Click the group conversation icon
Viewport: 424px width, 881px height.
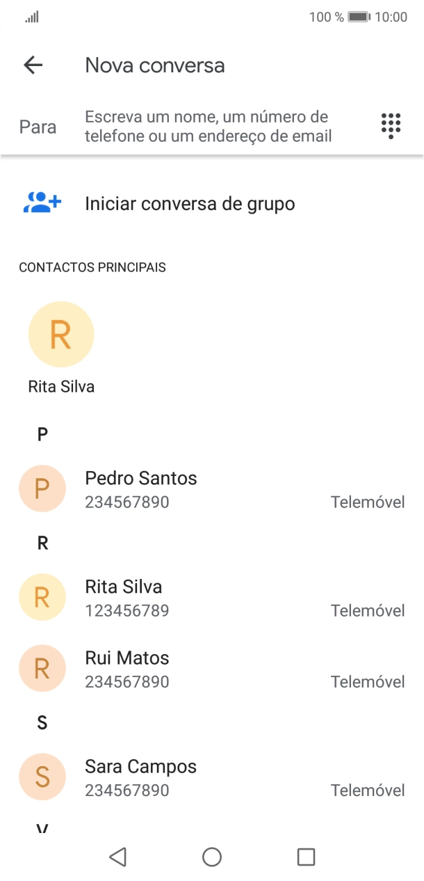point(41,203)
